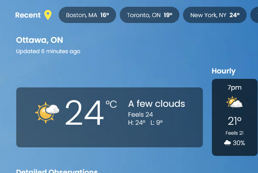The image size is (258, 173).
Task: Click the Detailed Observations heading
Action: pos(57,171)
